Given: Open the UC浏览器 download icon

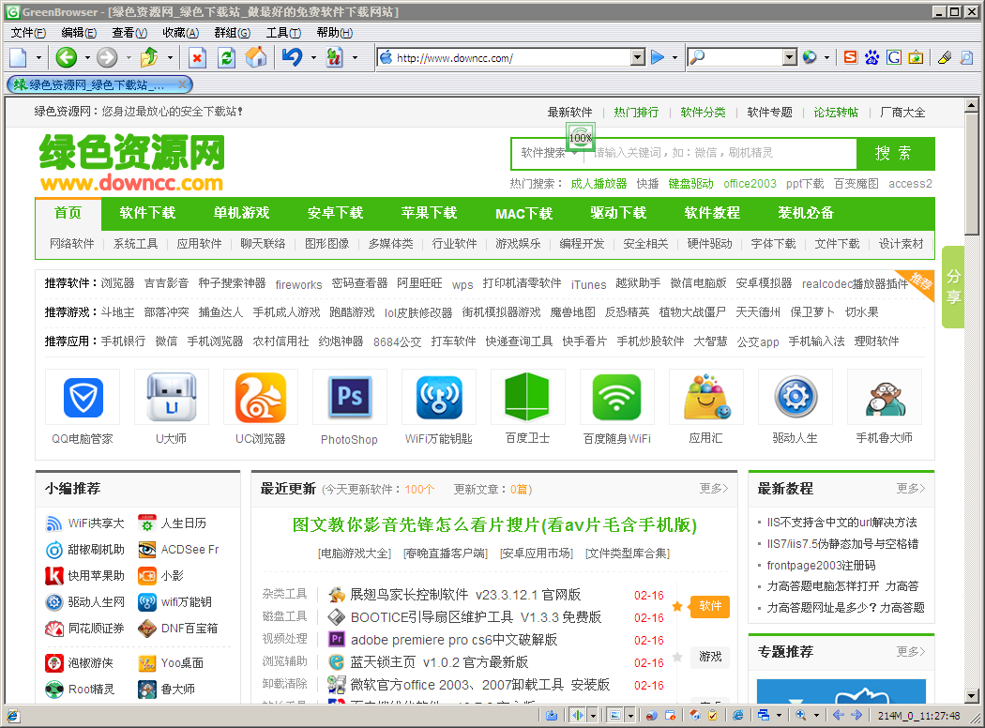Looking at the screenshot, I should (261, 397).
